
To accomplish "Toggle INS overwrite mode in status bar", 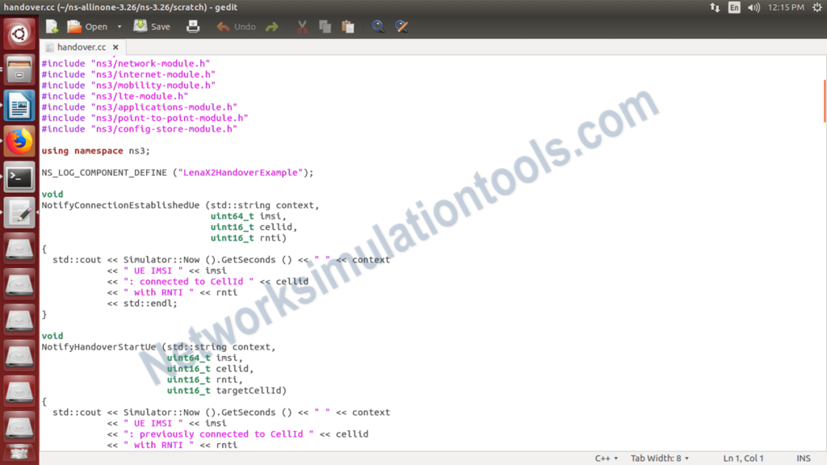I will (x=803, y=458).
